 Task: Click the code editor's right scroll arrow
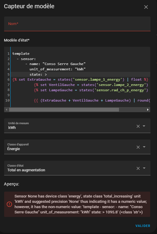(x=148, y=110)
